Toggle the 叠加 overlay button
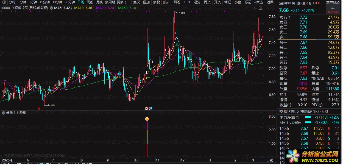This screenshot has width=343, height=165. point(146,2)
